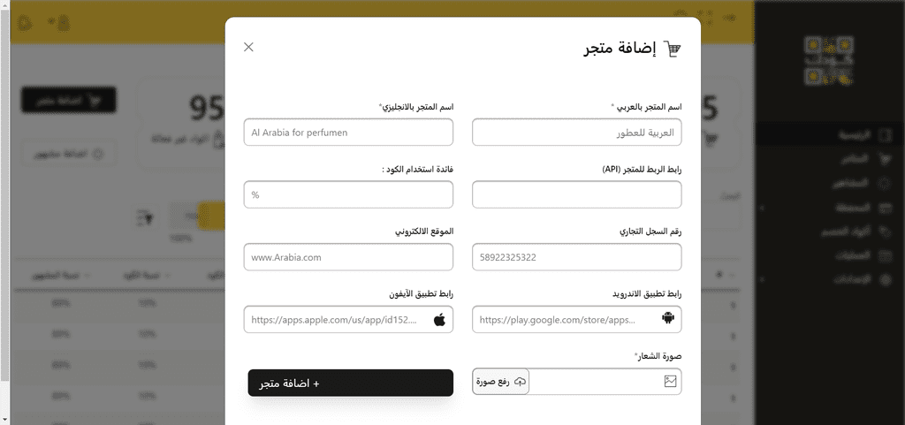The height and width of the screenshot is (425, 905).
Task: Click the store API link input field
Action: [x=576, y=194]
